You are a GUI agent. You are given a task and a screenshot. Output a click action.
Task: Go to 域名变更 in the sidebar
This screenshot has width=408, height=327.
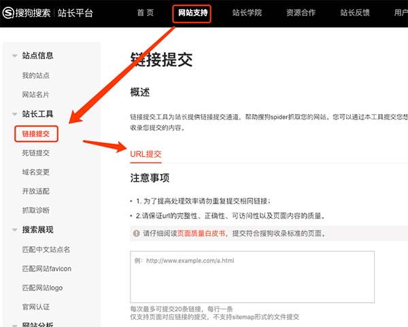pos(35,172)
